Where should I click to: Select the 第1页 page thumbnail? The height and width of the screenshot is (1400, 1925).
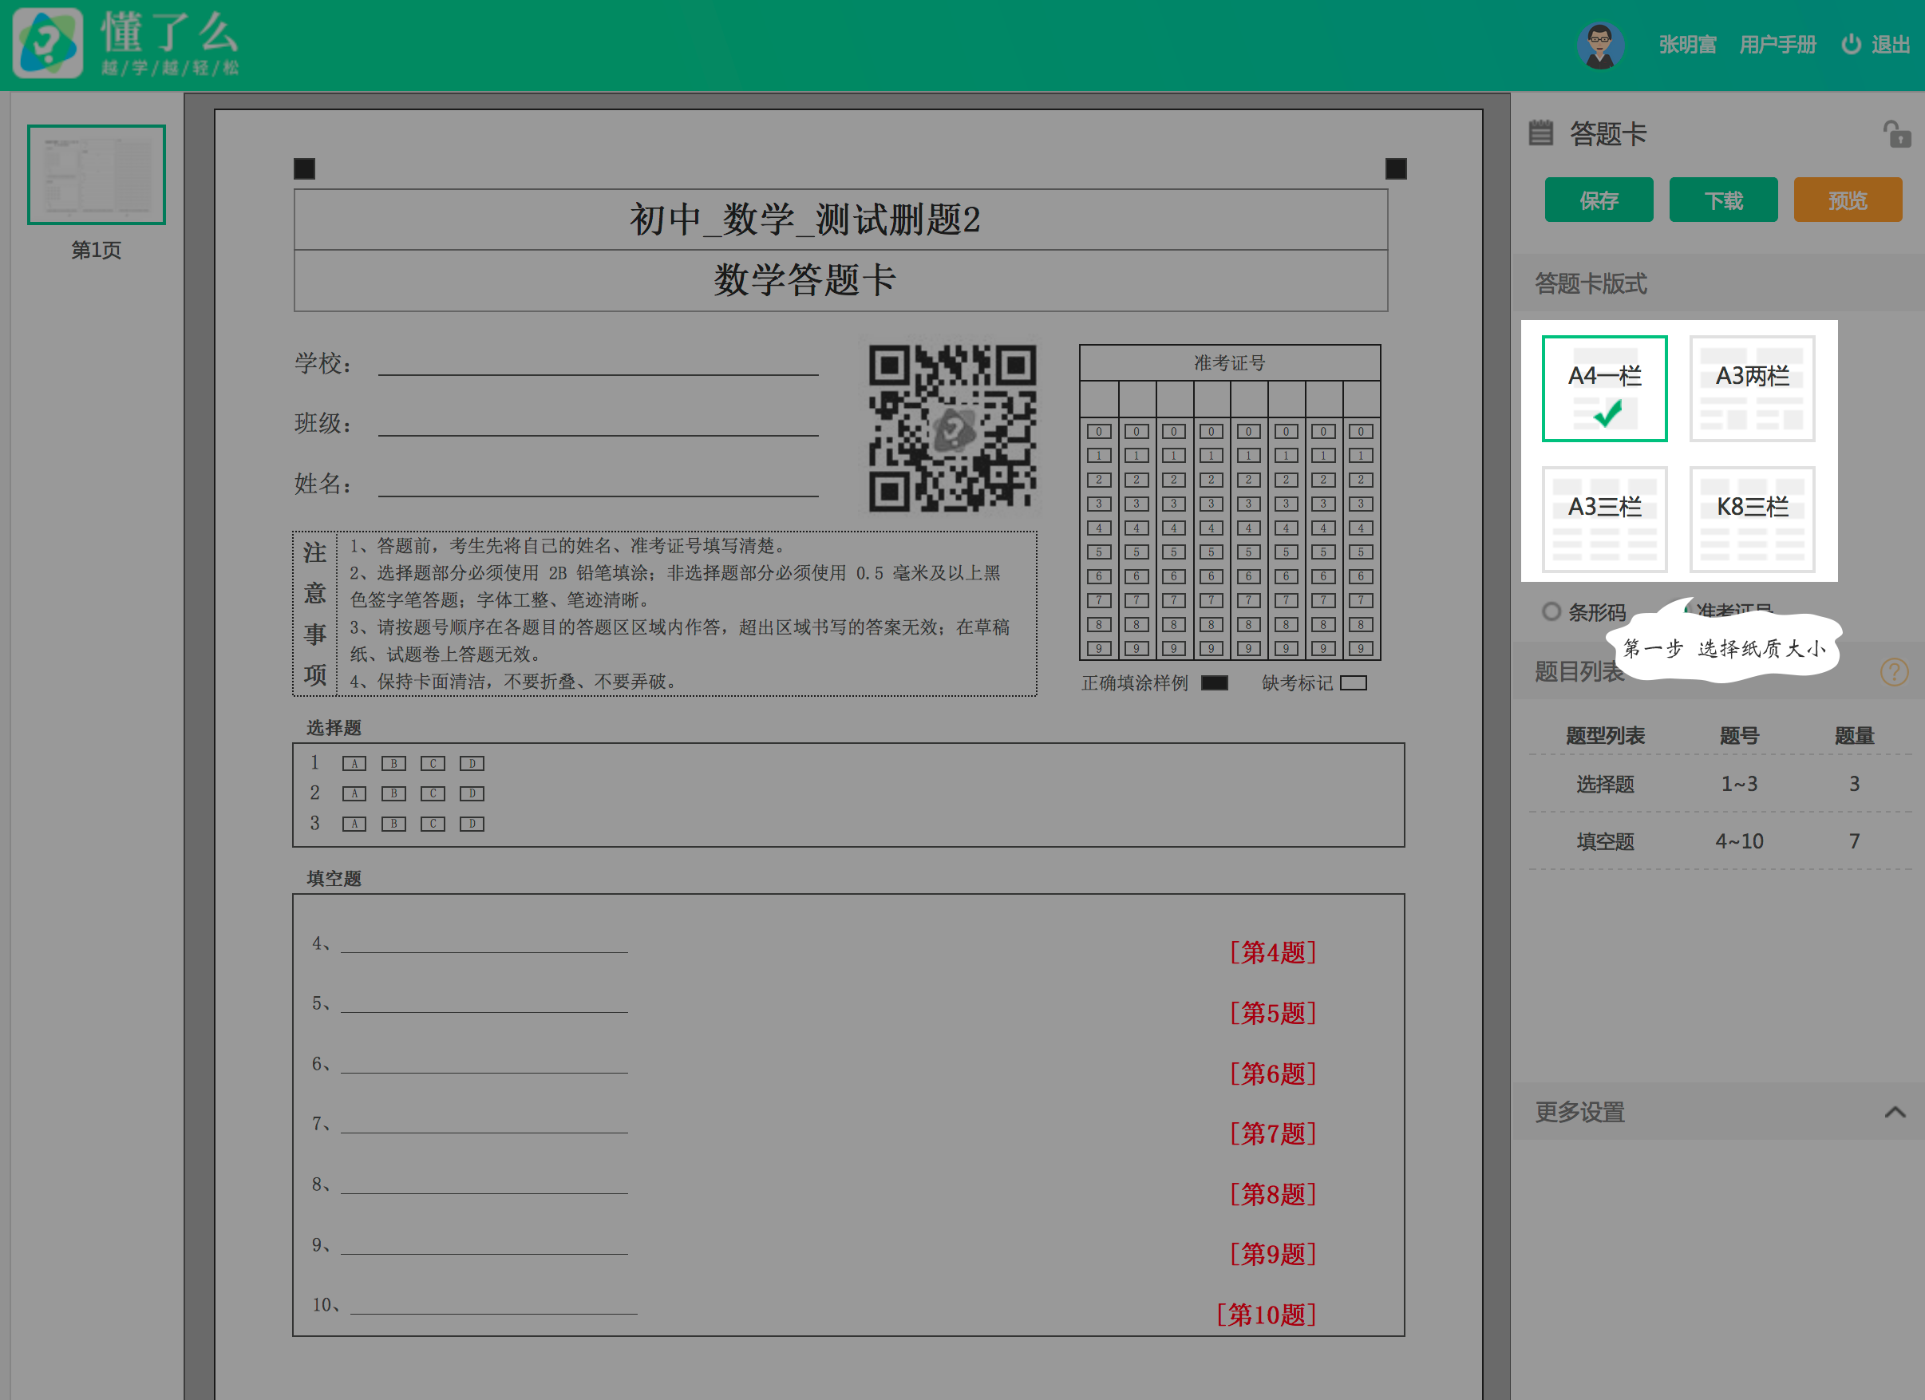[x=97, y=175]
